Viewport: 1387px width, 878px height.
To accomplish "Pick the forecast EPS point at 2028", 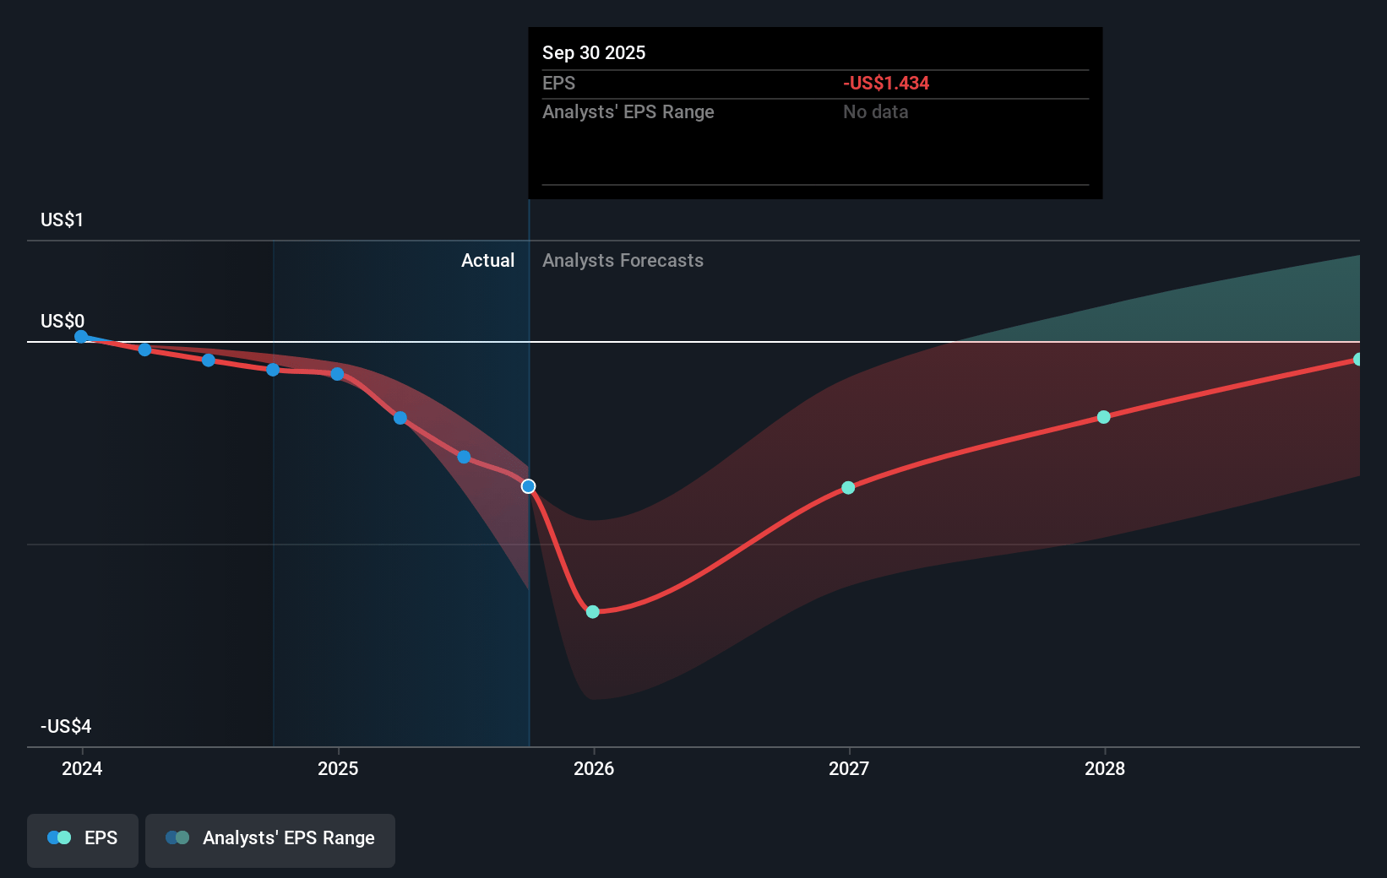I will [1103, 417].
